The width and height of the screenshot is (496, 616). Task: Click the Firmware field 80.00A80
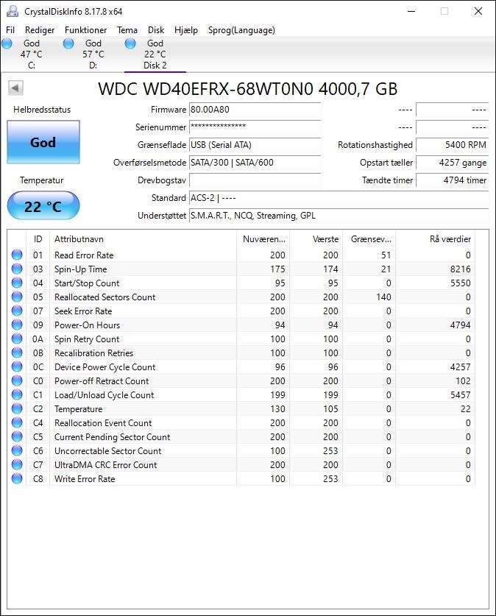pos(255,110)
